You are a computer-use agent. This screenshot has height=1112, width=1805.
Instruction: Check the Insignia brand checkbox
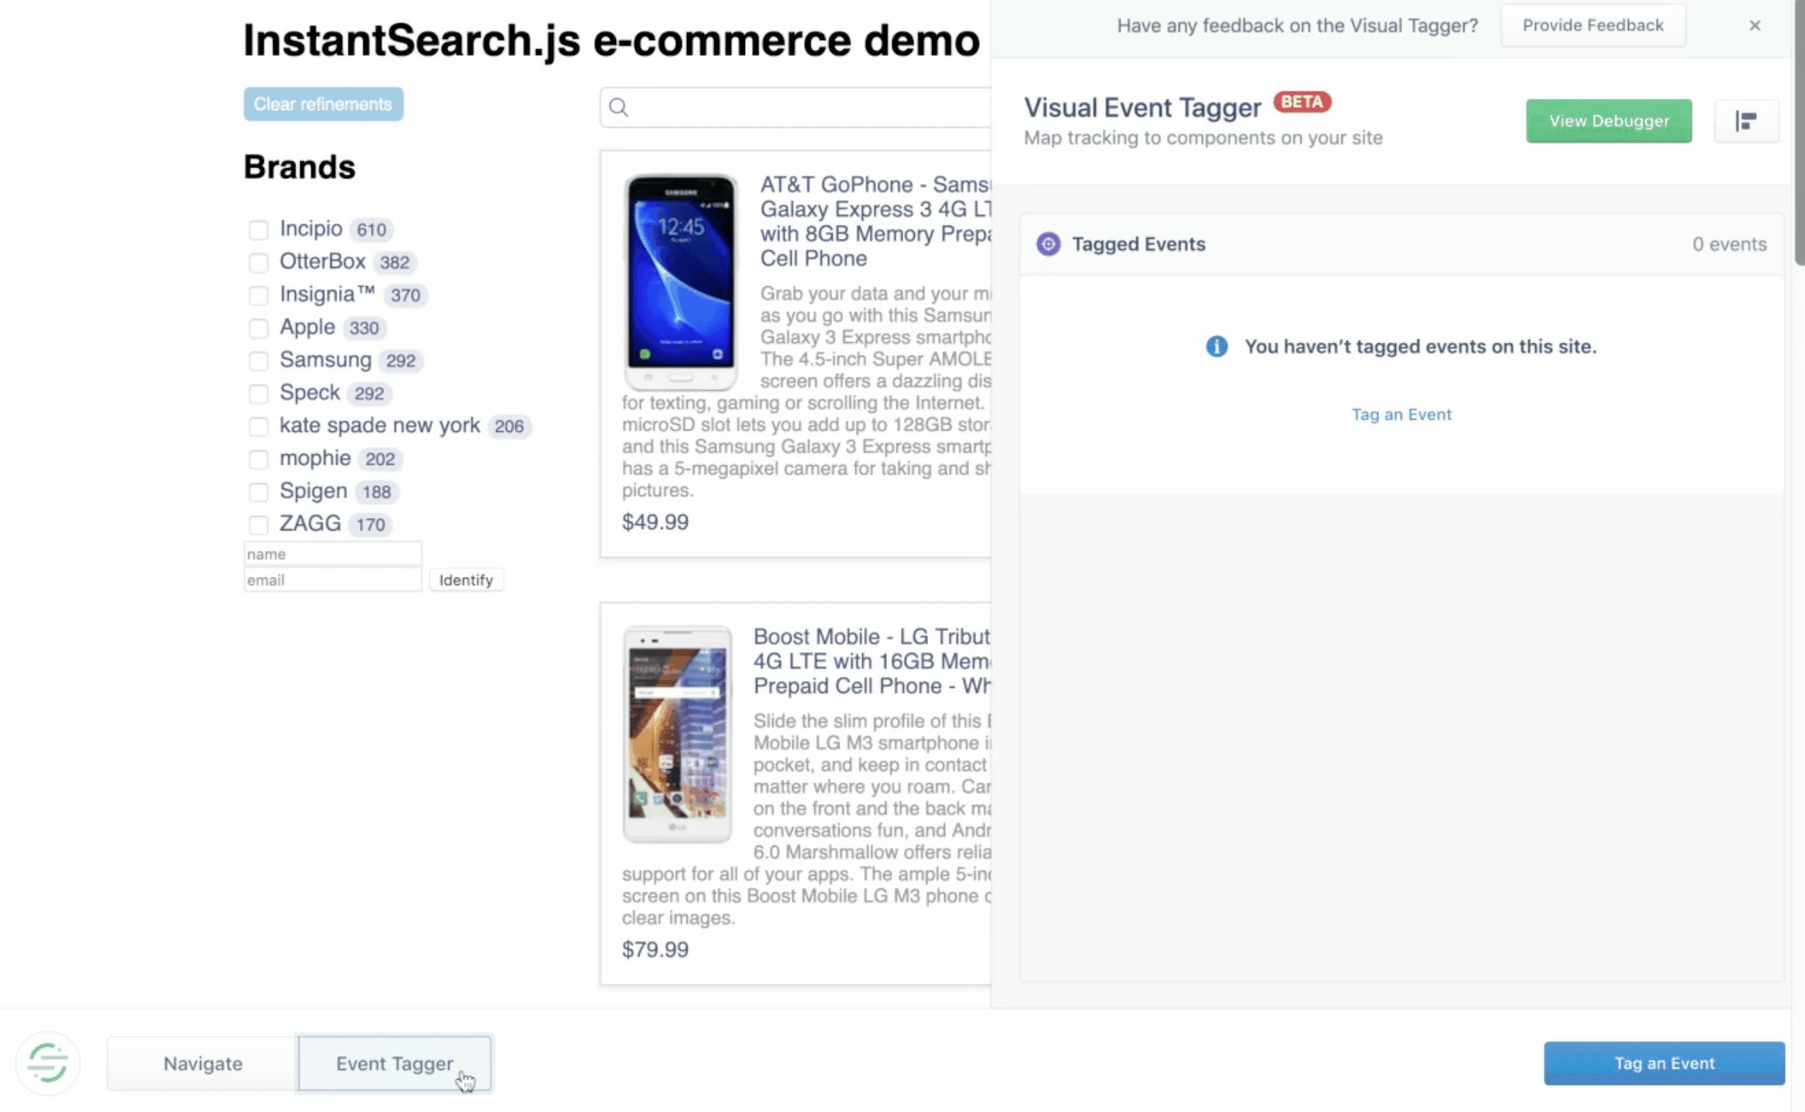pos(258,295)
